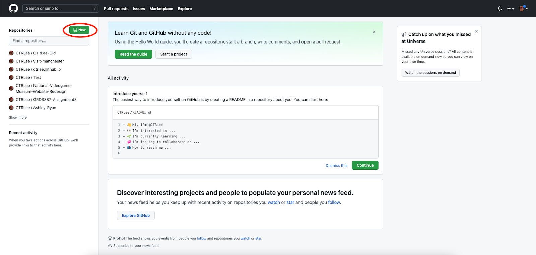Open the user avatar menu
The image size is (536, 255).
pos(523,8)
